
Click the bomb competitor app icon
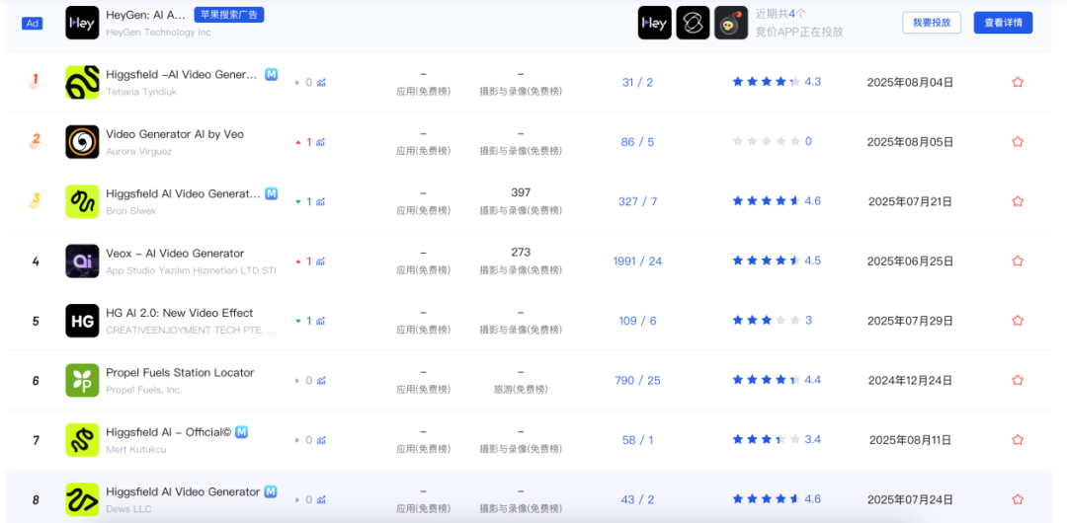[x=731, y=23]
